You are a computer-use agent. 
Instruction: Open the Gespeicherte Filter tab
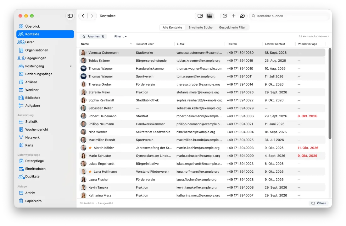232,28
